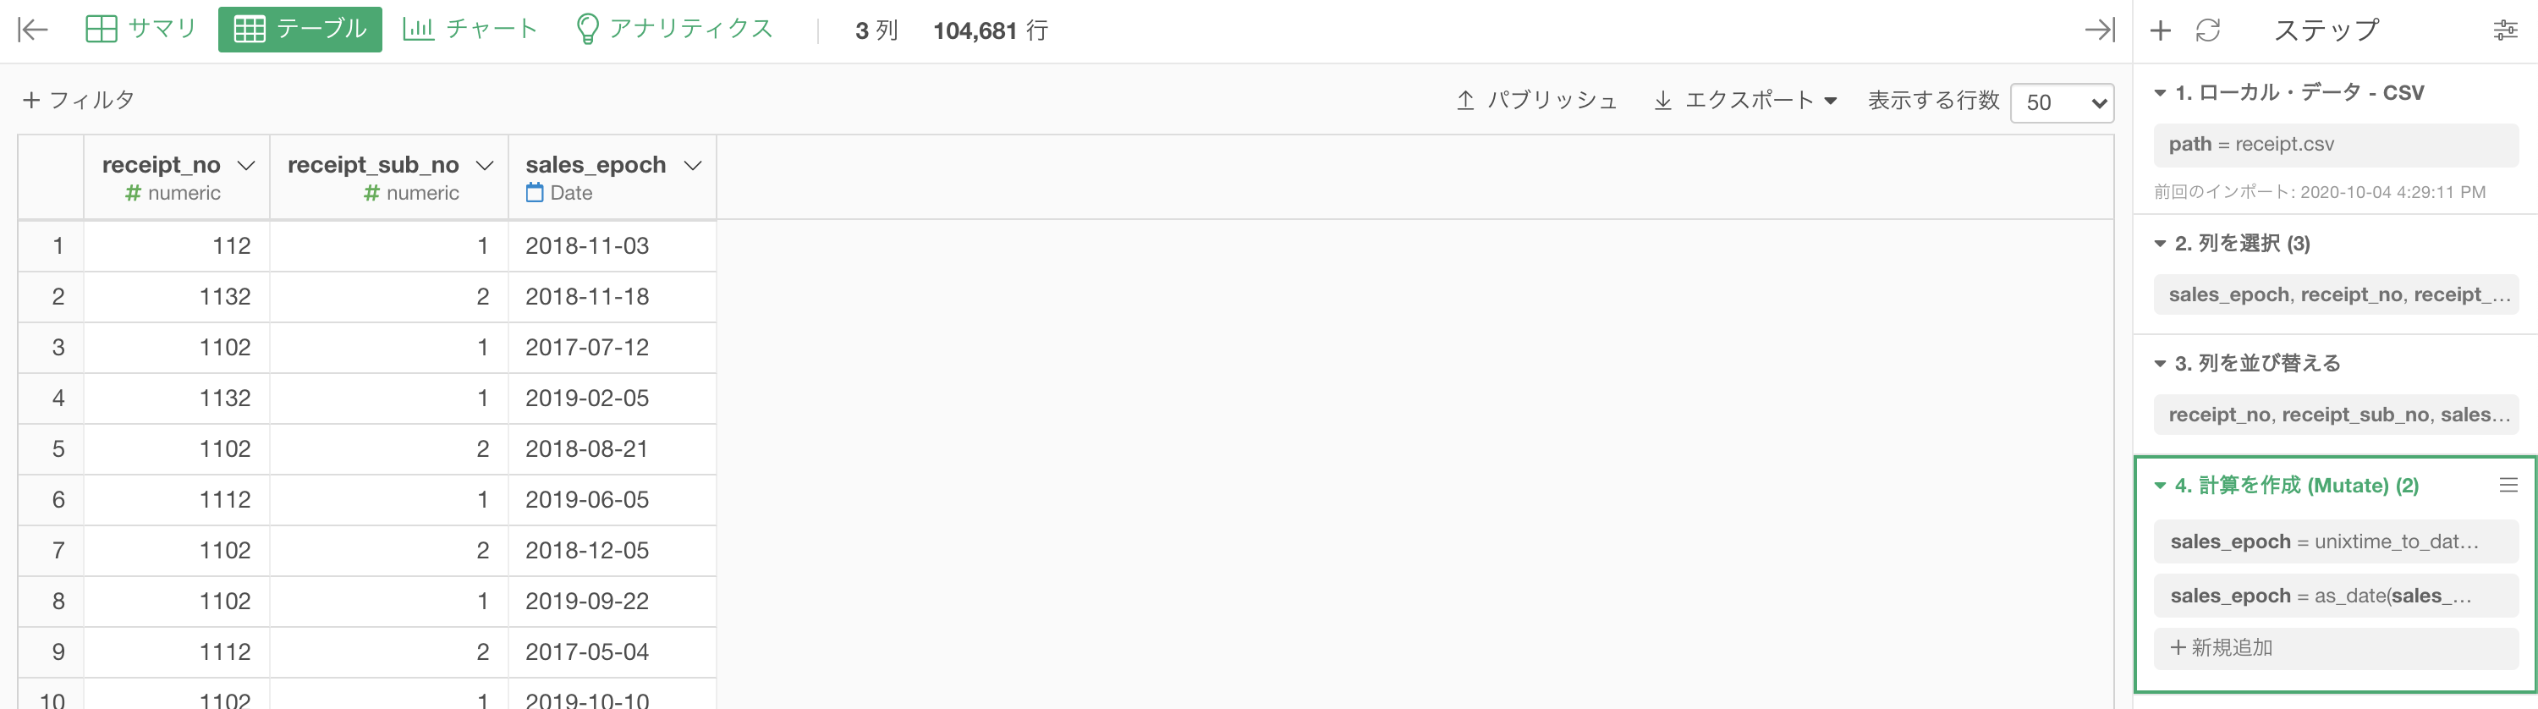This screenshot has width=2538, height=709.
Task: Open receipt_no column header menu
Action: click(246, 166)
